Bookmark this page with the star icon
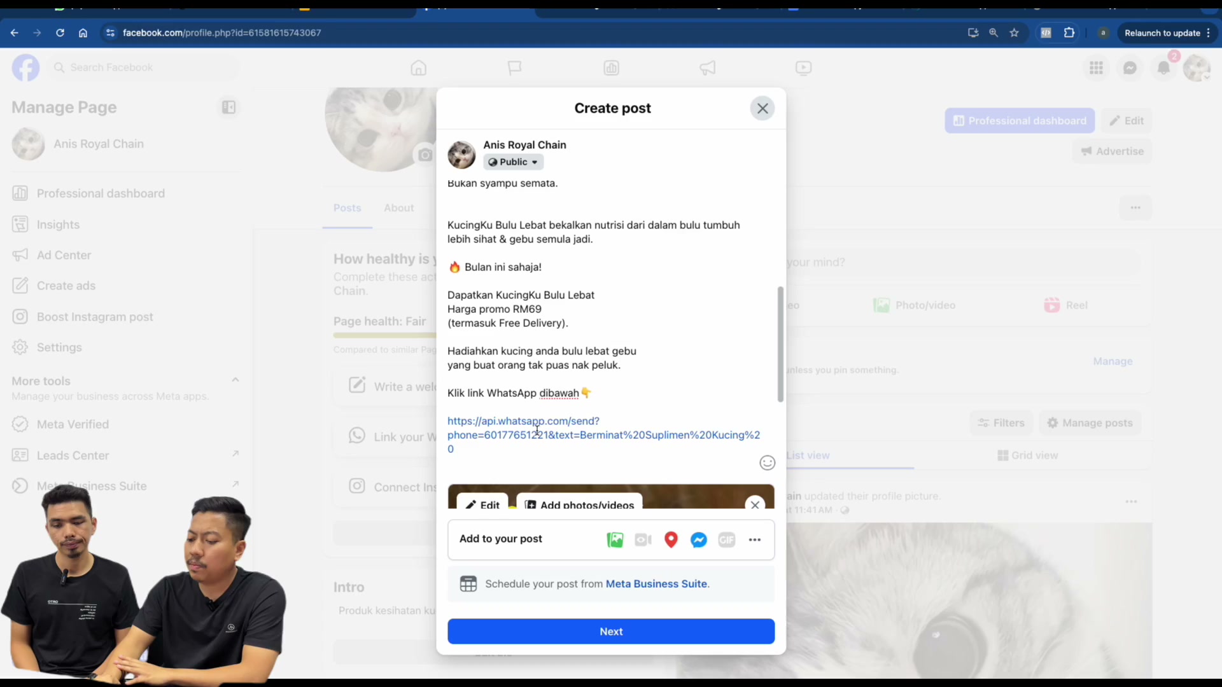The width and height of the screenshot is (1222, 687). (x=1015, y=33)
